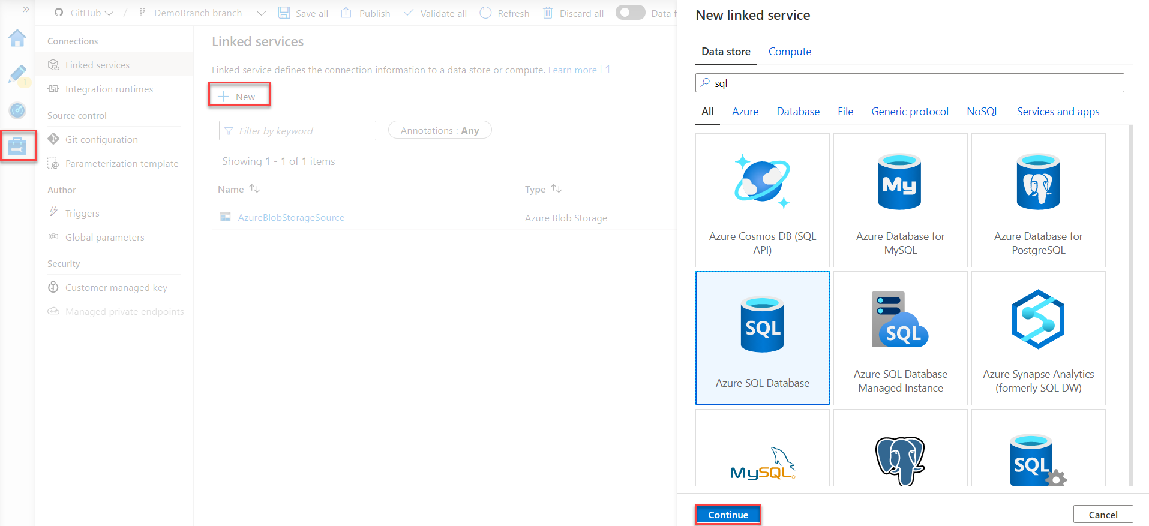Select the Services and apps filter
Image resolution: width=1149 pixels, height=526 pixels.
pos(1058,112)
